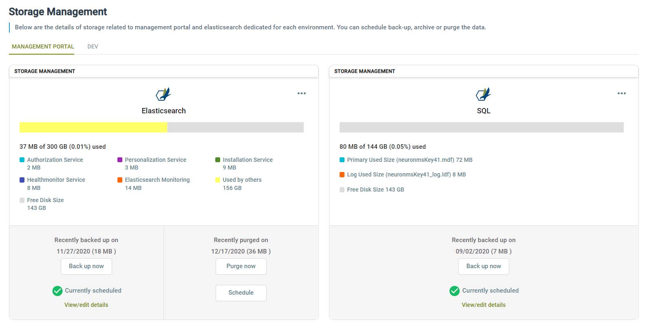The image size is (649, 324).
Task: Click the purple Personalization Service swatch
Action: pyautogui.click(x=120, y=160)
